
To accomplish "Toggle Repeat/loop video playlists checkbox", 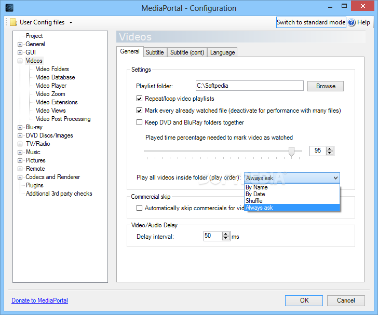I will pos(139,99).
